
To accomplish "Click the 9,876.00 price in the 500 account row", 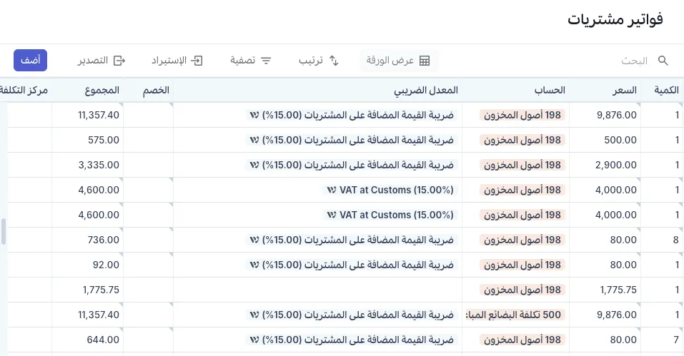I will tap(605, 315).
